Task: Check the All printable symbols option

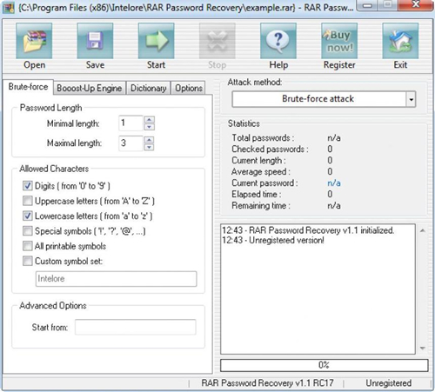Action: (x=28, y=246)
